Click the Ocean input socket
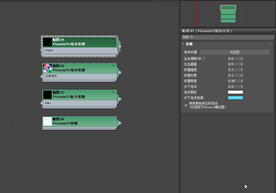The height and width of the screenshot is (193, 276). tap(42, 50)
